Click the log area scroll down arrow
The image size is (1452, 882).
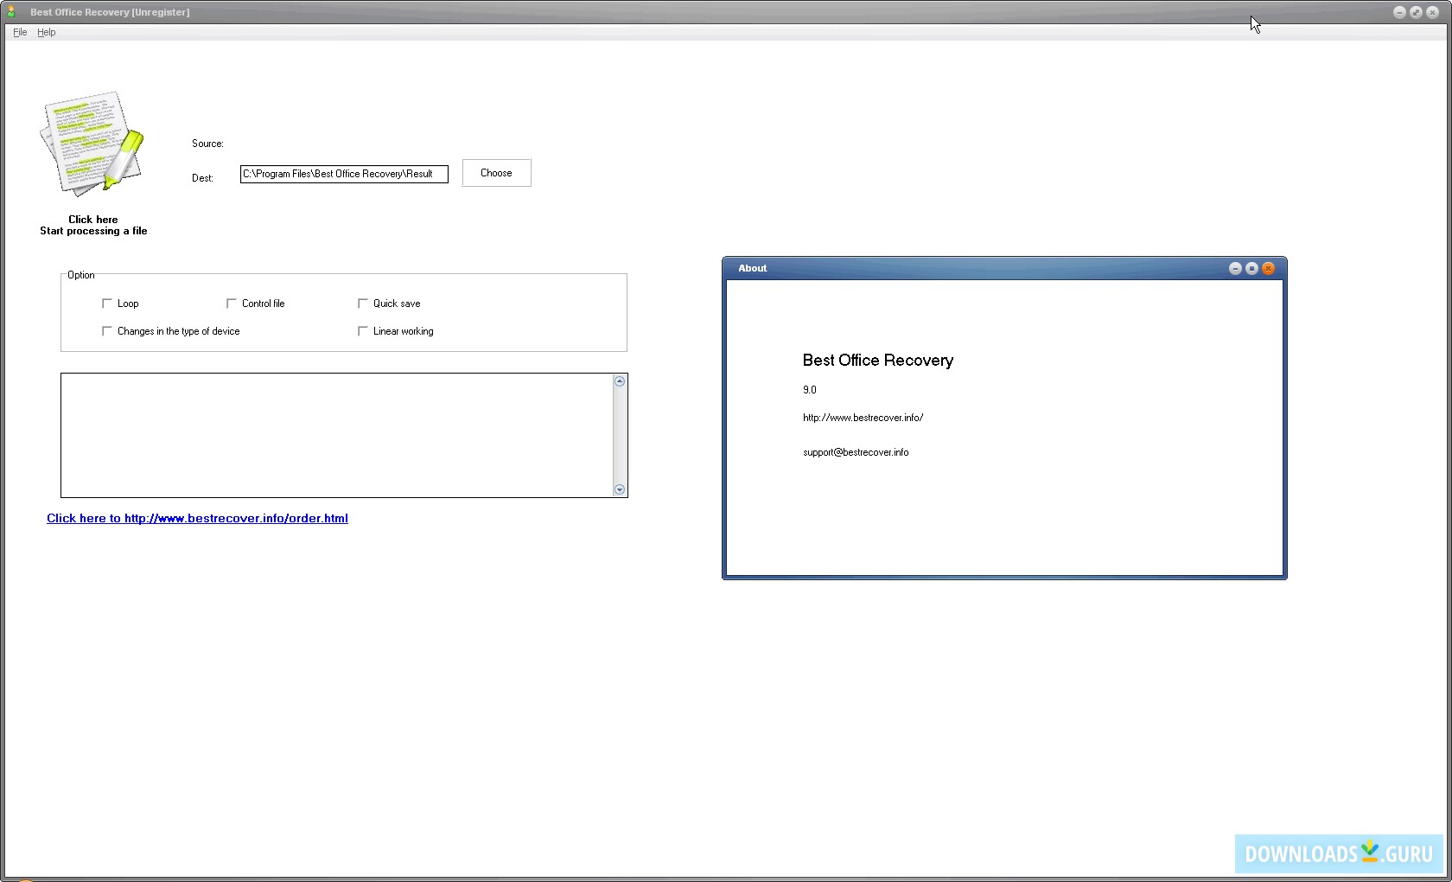(x=620, y=489)
